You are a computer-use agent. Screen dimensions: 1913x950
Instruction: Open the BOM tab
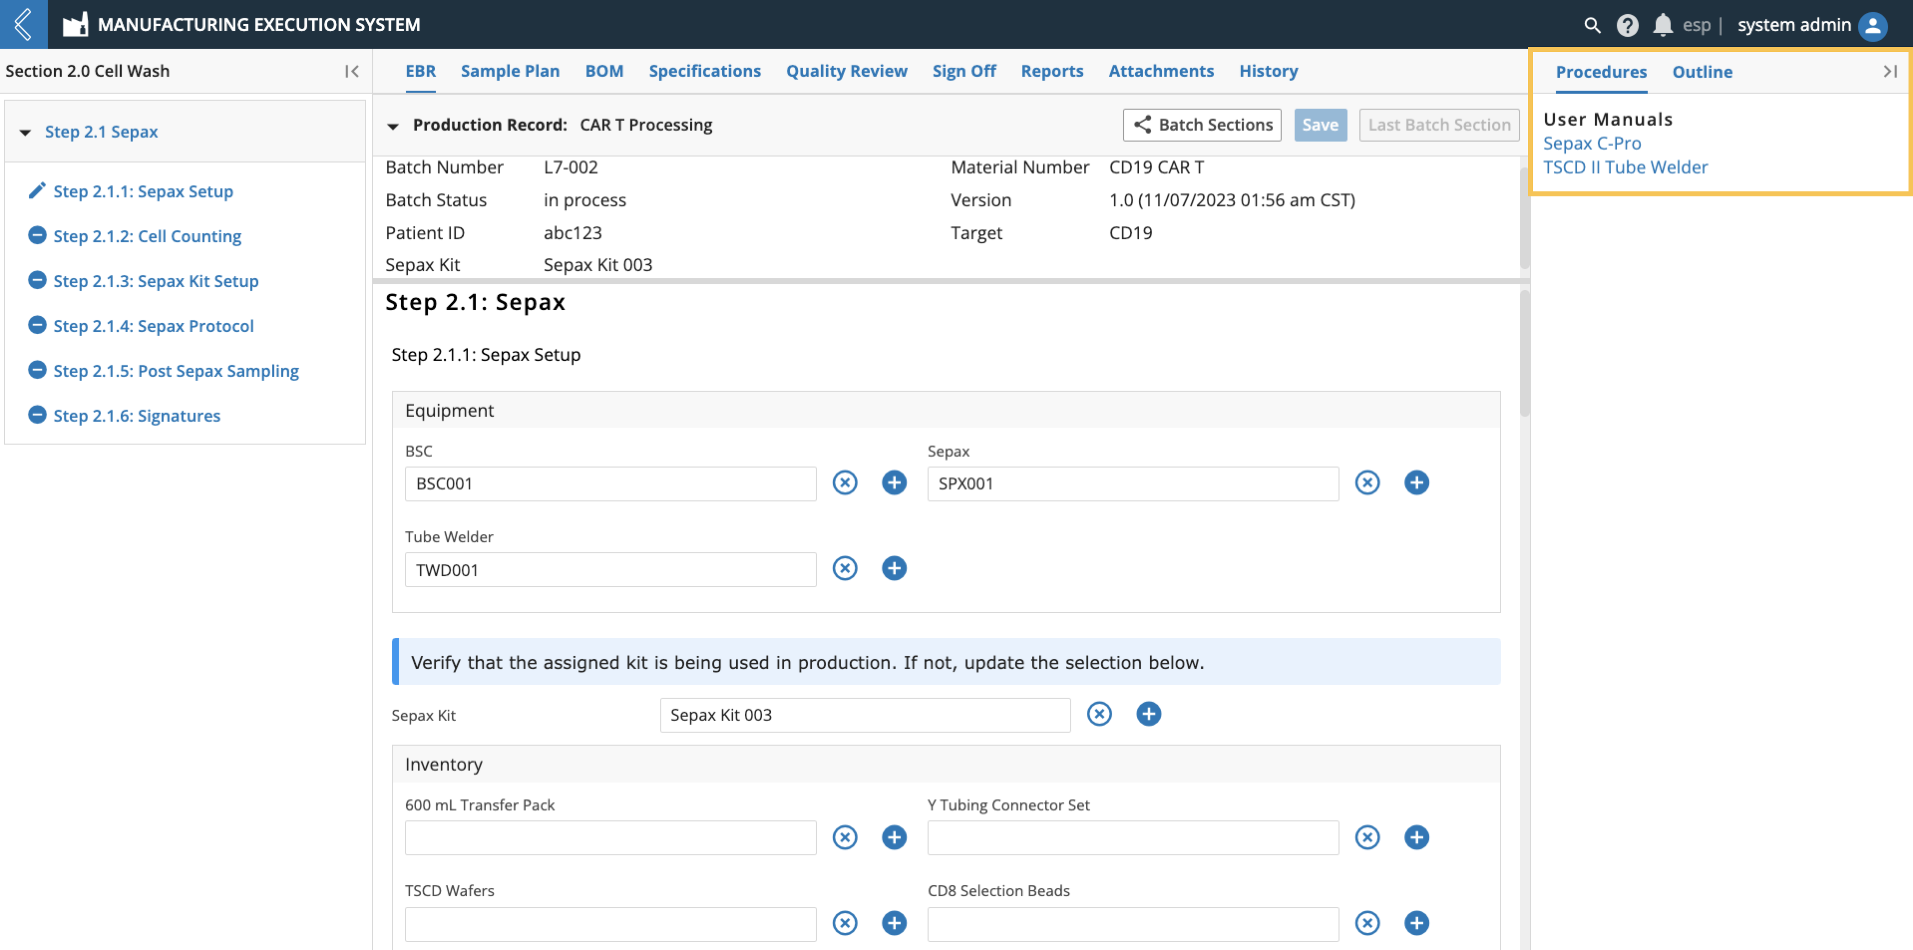[604, 71]
